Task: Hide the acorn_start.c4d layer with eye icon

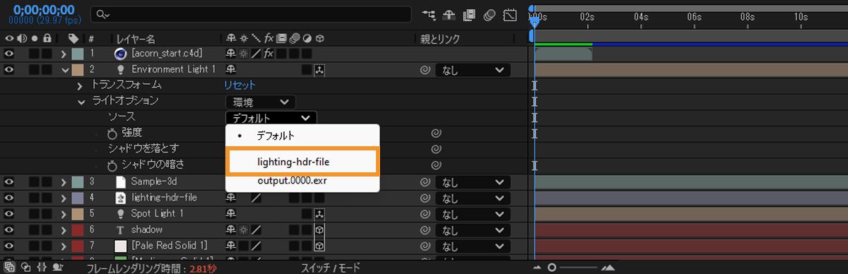Action: coord(9,54)
